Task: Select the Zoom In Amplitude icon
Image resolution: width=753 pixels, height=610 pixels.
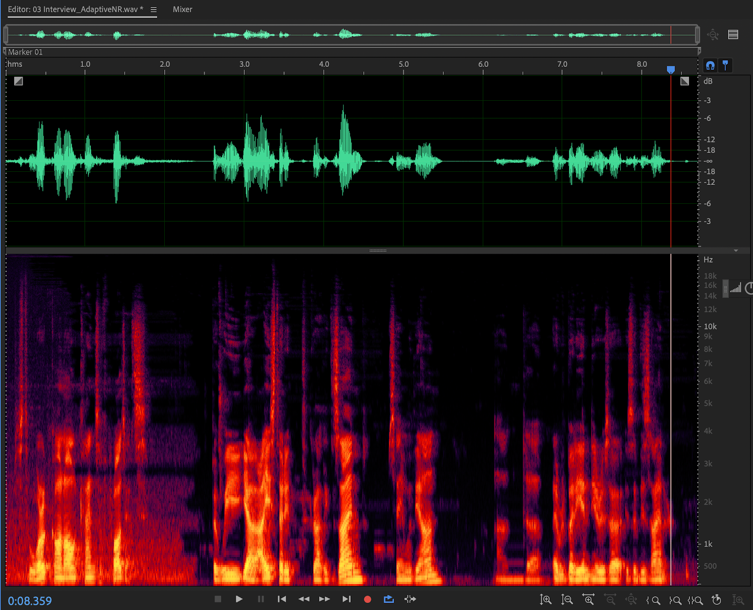Action: (x=545, y=600)
